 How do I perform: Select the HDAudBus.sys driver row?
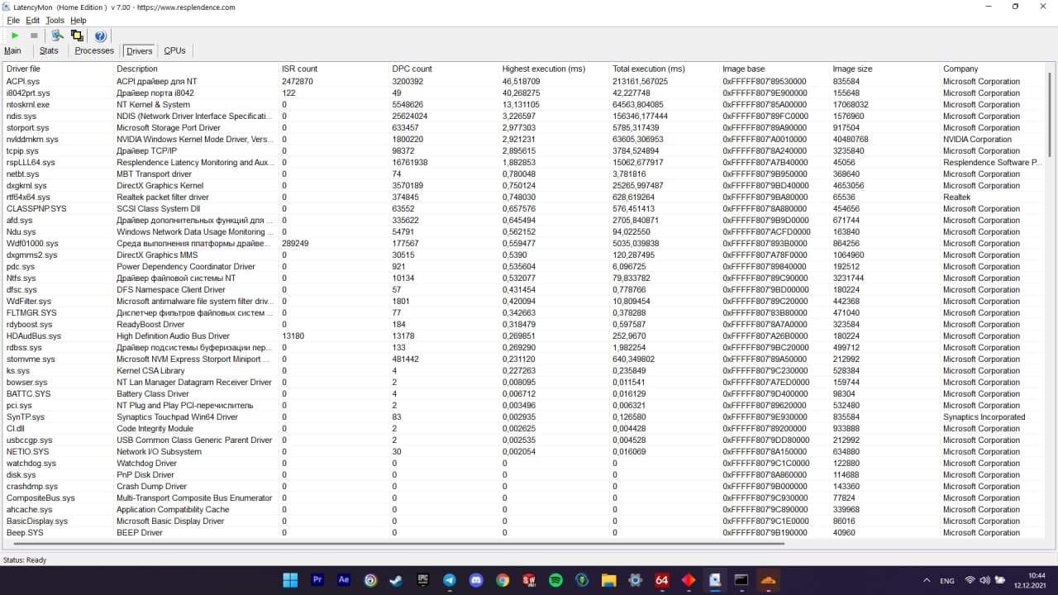525,336
